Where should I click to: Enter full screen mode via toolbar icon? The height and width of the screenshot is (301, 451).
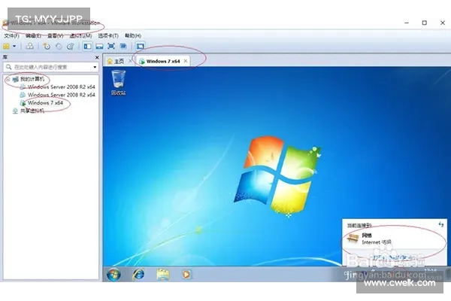[111, 47]
